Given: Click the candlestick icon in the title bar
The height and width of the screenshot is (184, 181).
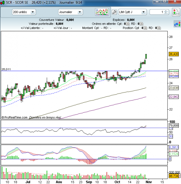Looking at the screenshot, I should click(3, 3).
